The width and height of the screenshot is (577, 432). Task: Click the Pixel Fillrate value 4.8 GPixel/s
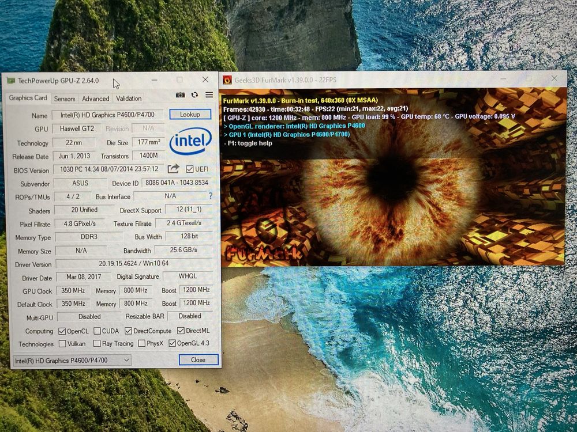(80, 223)
